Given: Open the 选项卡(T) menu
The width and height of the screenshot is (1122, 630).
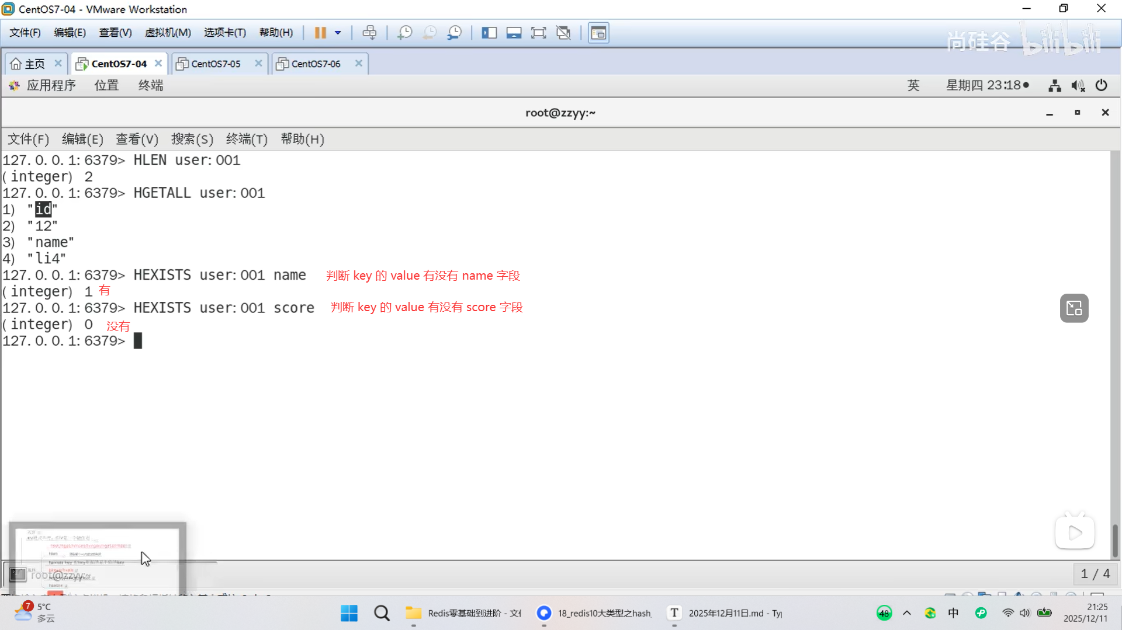Looking at the screenshot, I should [225, 33].
